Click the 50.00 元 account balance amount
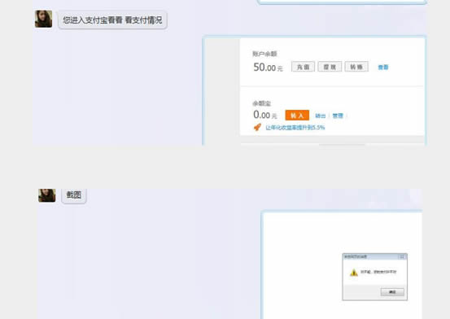 (268, 68)
